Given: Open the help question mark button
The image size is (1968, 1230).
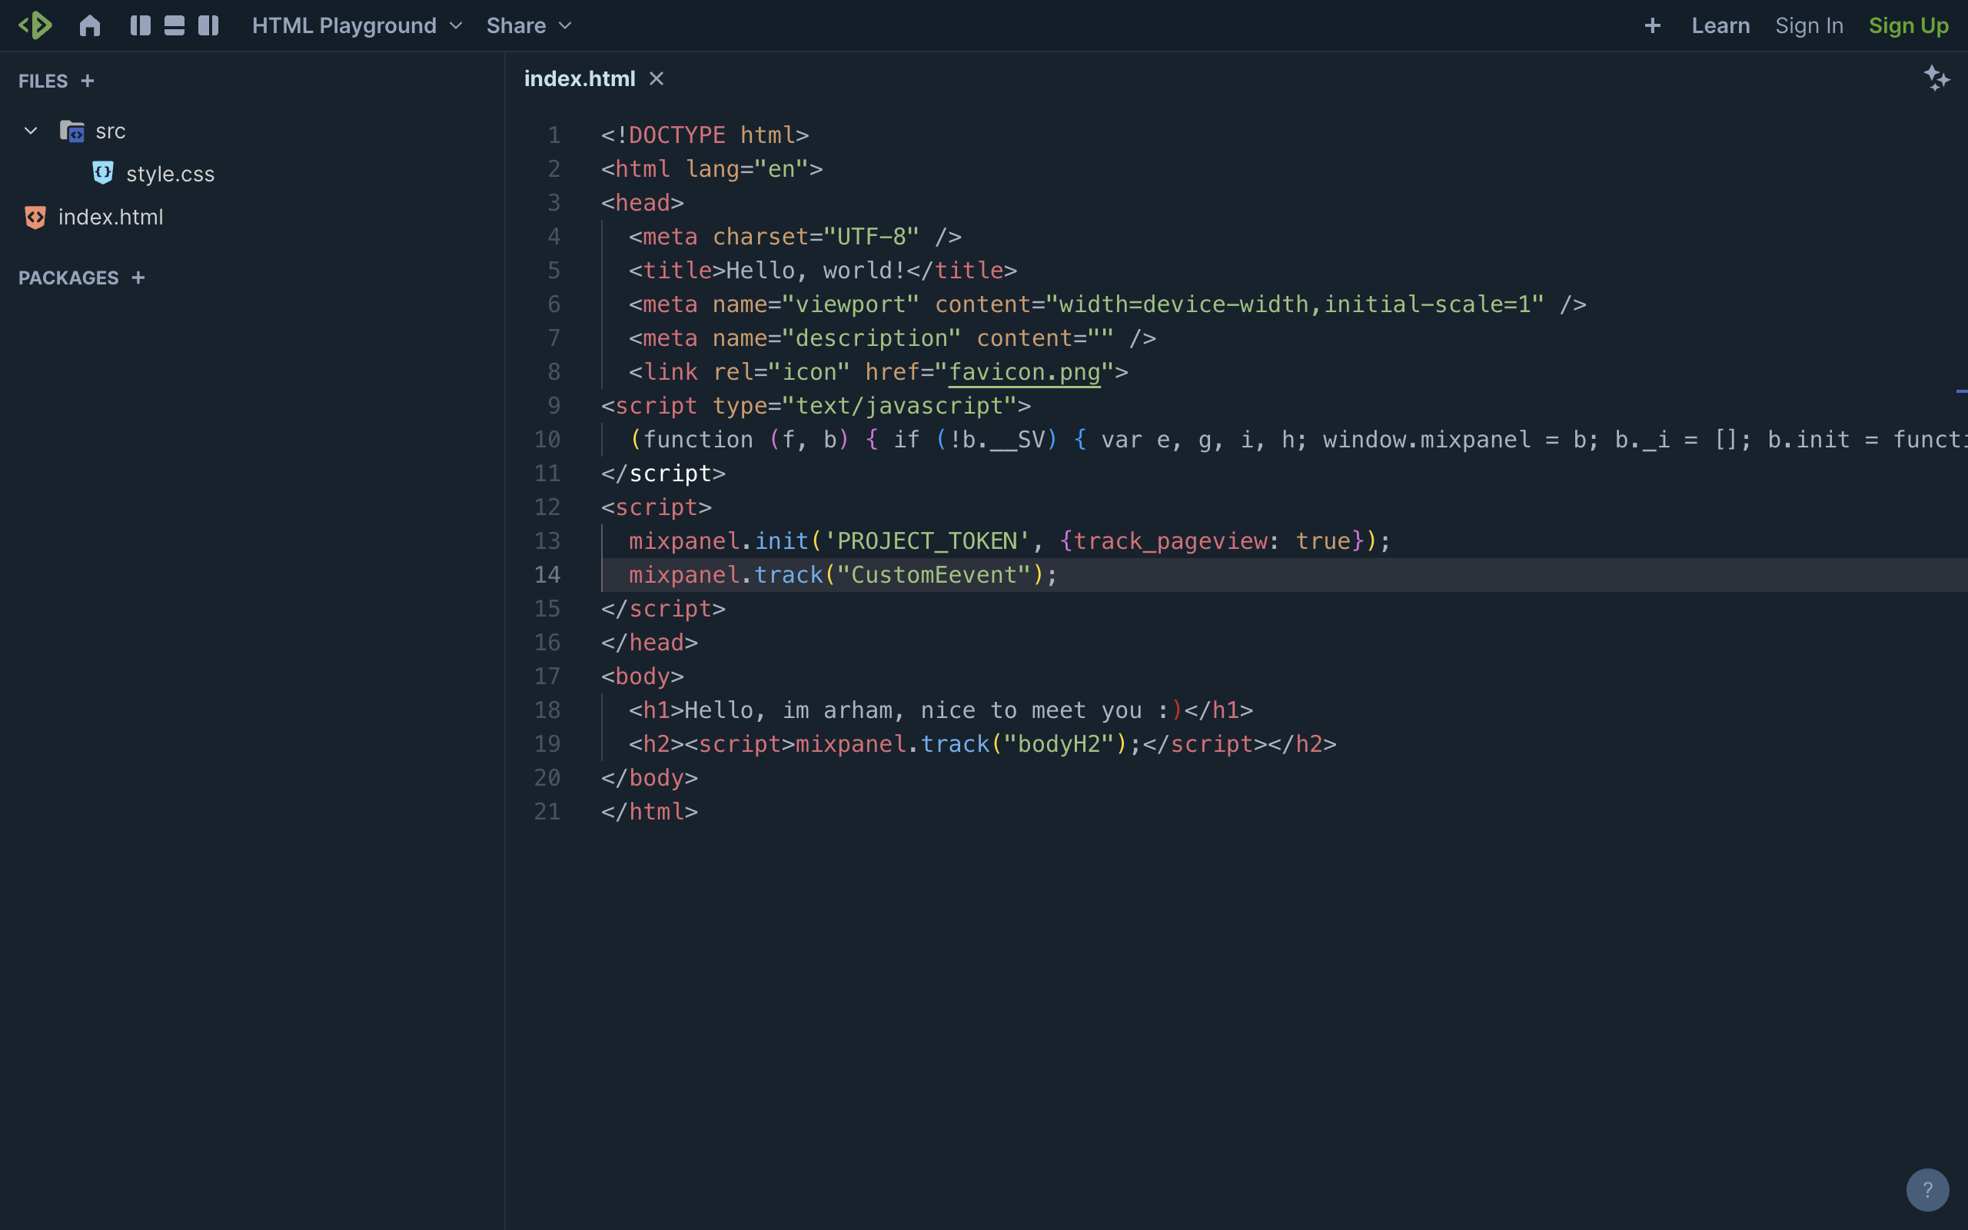Looking at the screenshot, I should point(1927,1189).
